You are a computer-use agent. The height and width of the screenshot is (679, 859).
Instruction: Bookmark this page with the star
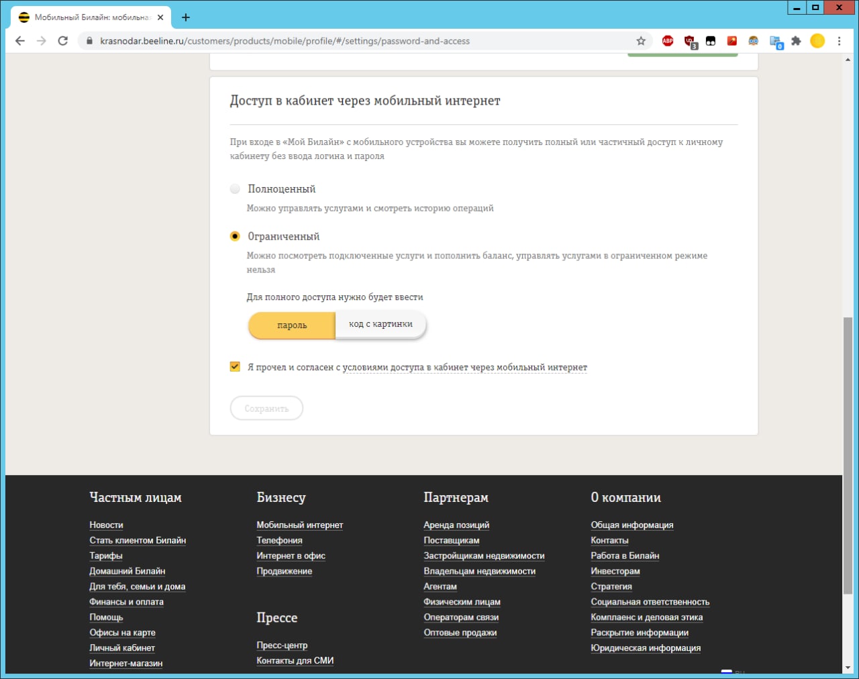pyautogui.click(x=641, y=41)
